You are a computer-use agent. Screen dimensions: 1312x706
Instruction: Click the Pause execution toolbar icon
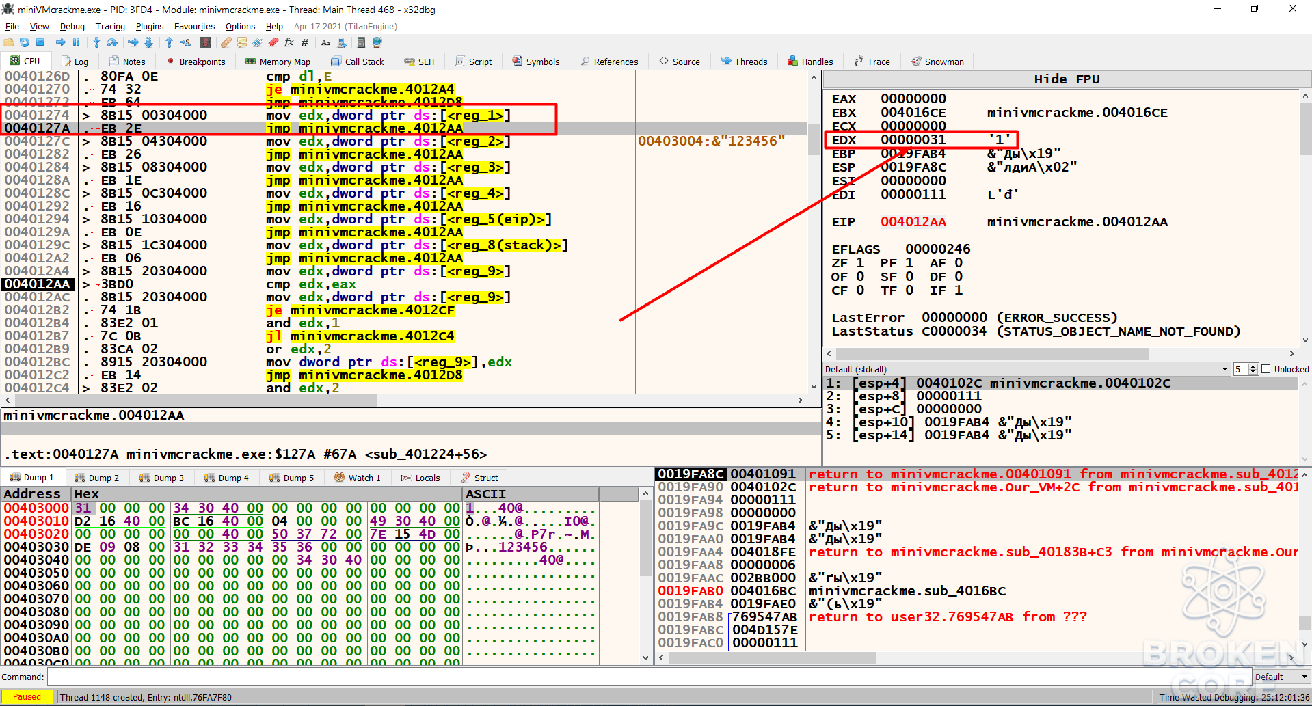pos(76,42)
